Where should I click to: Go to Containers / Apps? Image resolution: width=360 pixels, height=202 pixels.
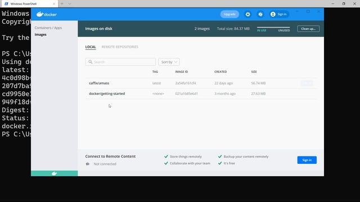(48, 27)
